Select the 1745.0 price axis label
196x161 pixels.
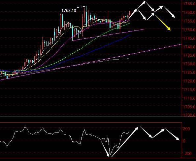[189, 38]
